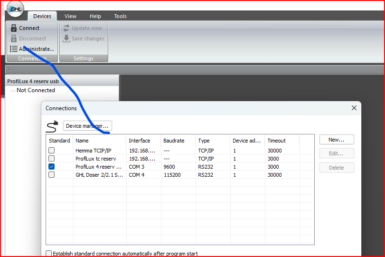Image resolution: width=385 pixels, height=257 pixels.
Task: Expand the small arrow below the ribbon
Action: (x=9, y=69)
